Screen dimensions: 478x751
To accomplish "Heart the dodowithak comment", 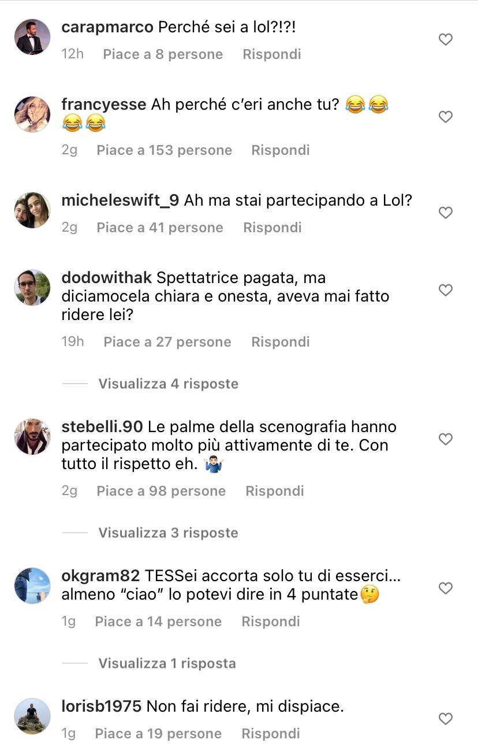I will (445, 290).
